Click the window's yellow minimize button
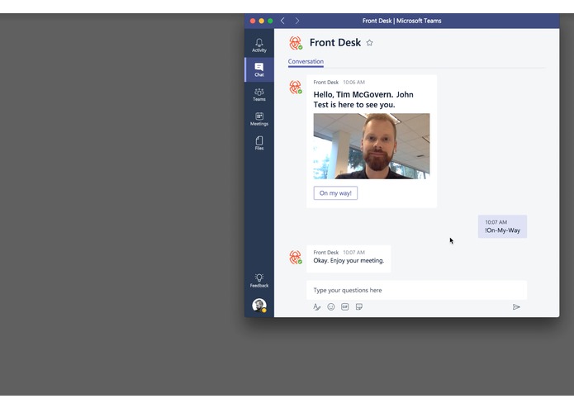Image resolution: width=574 pixels, height=408 pixels. coord(261,21)
